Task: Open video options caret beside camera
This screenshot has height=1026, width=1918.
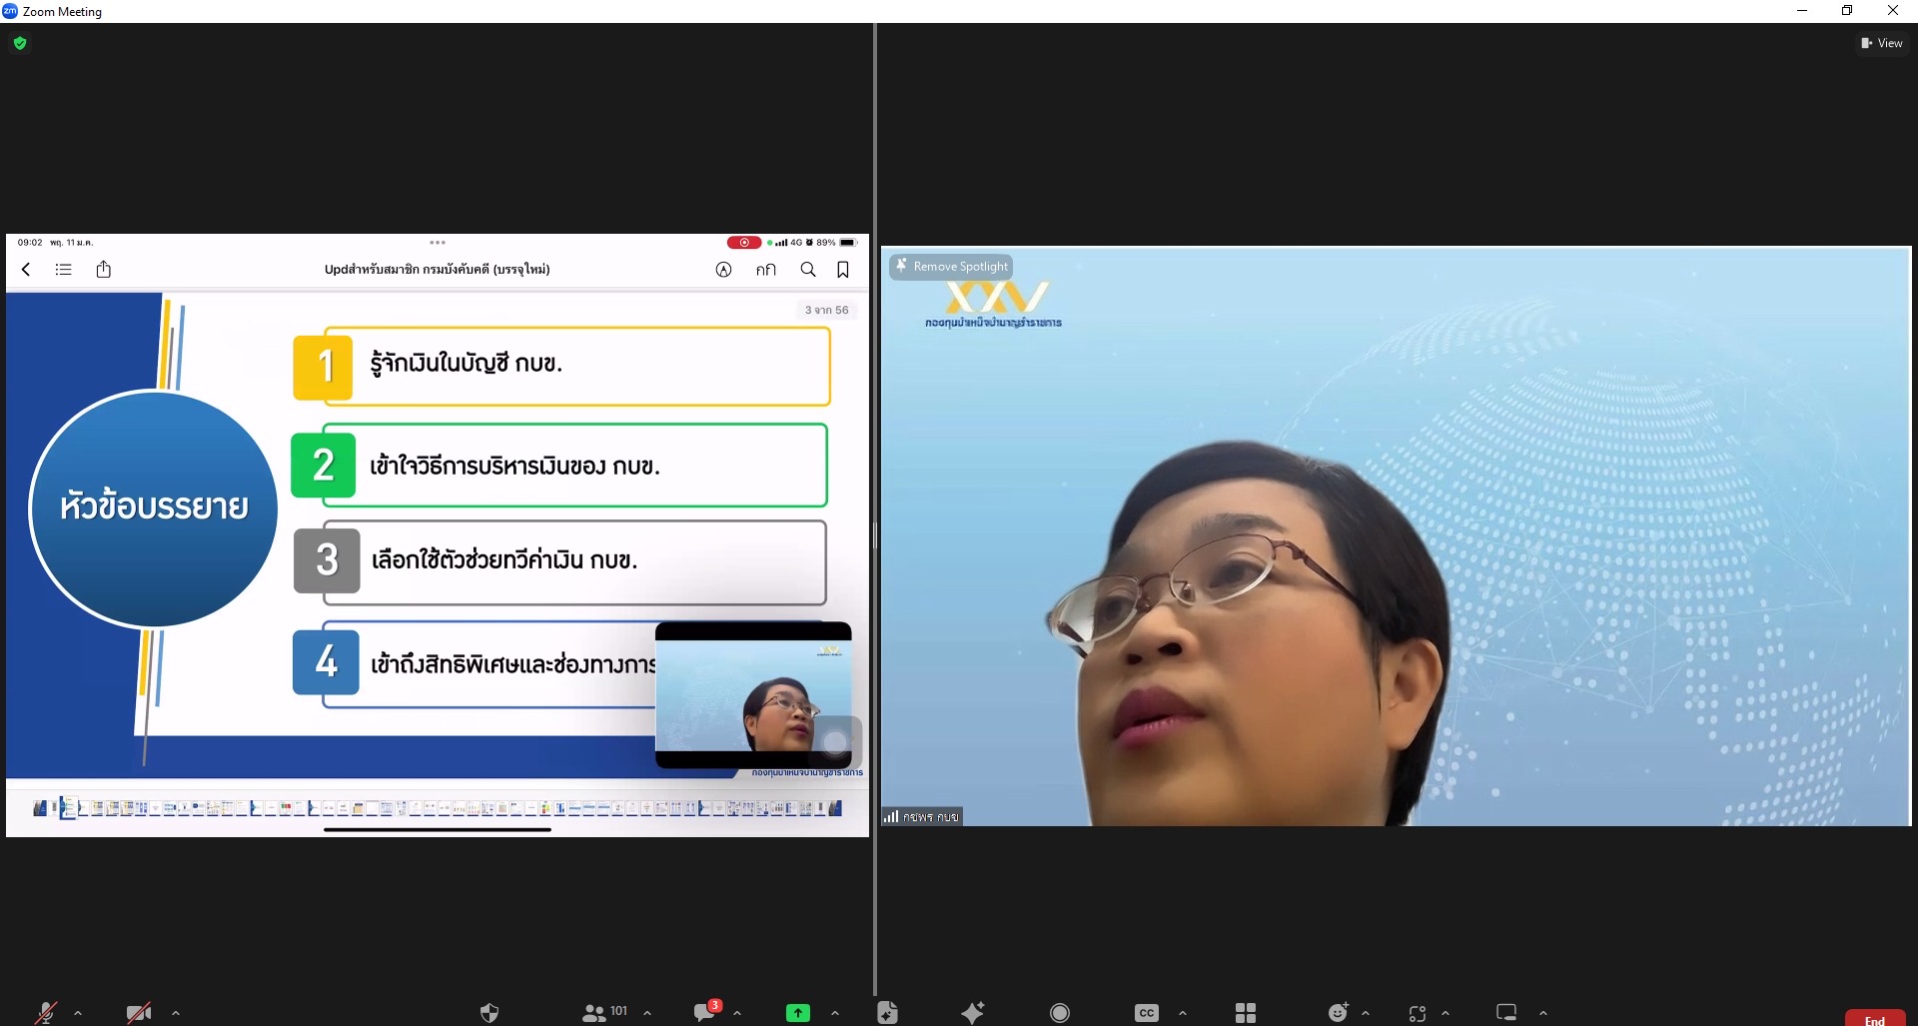Action: point(176,1013)
